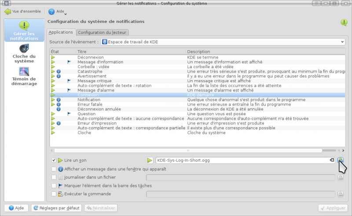Open Témoin de démarrage module
The width and height of the screenshot is (352, 216).
[24, 77]
